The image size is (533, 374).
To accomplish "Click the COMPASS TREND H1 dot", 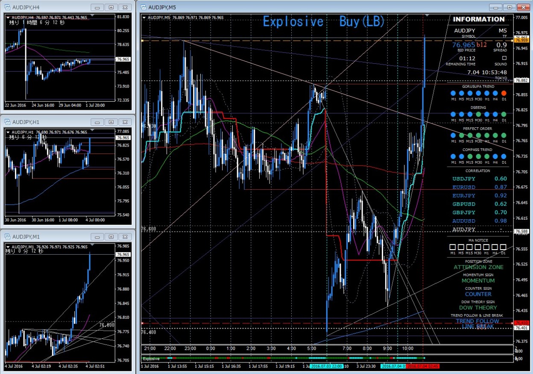I will click(487, 156).
